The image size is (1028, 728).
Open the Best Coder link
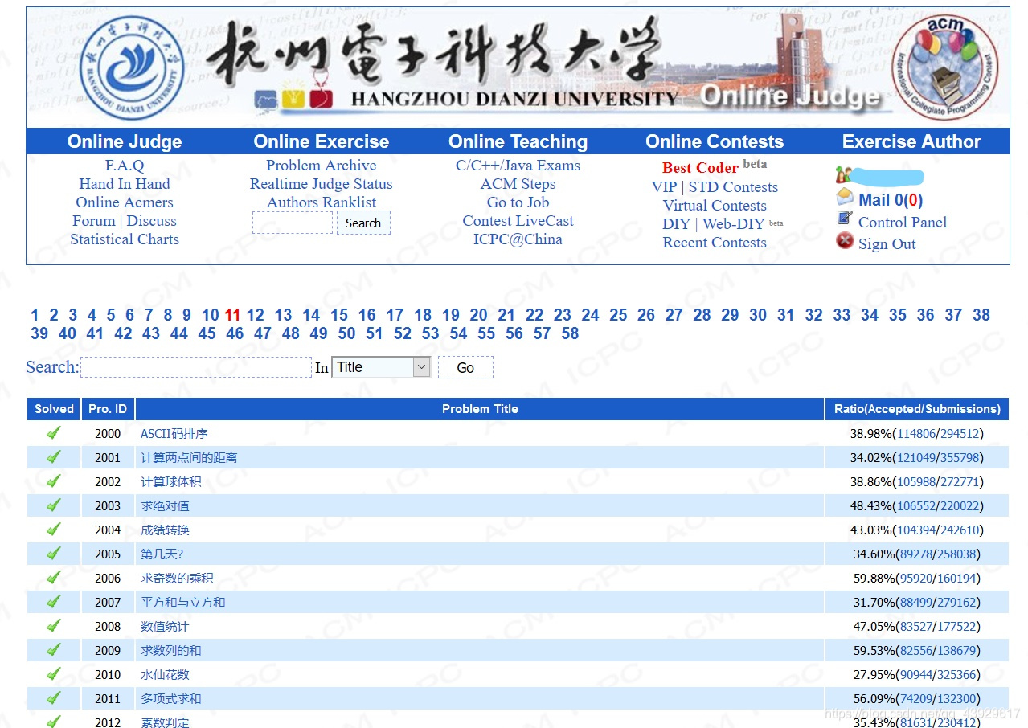tap(700, 168)
